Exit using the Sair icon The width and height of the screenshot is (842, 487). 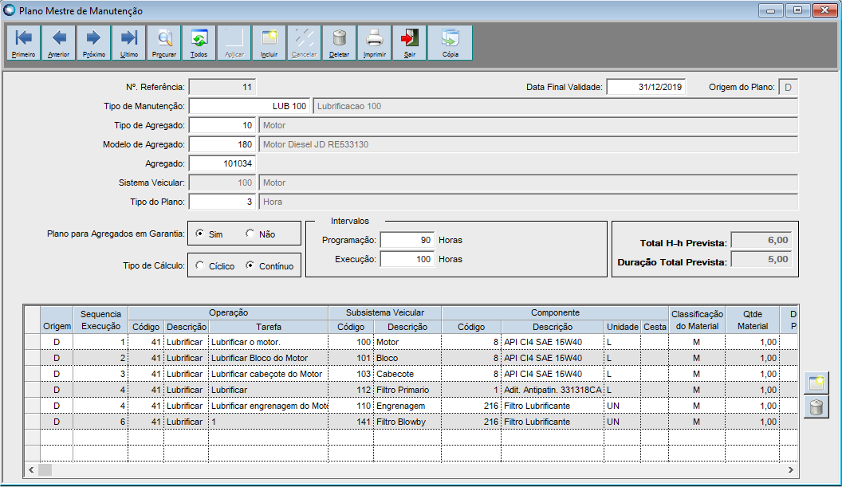(410, 42)
